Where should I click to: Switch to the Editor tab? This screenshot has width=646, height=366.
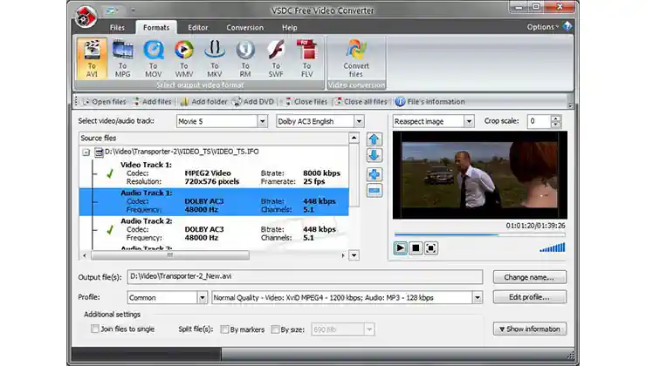[x=198, y=27]
